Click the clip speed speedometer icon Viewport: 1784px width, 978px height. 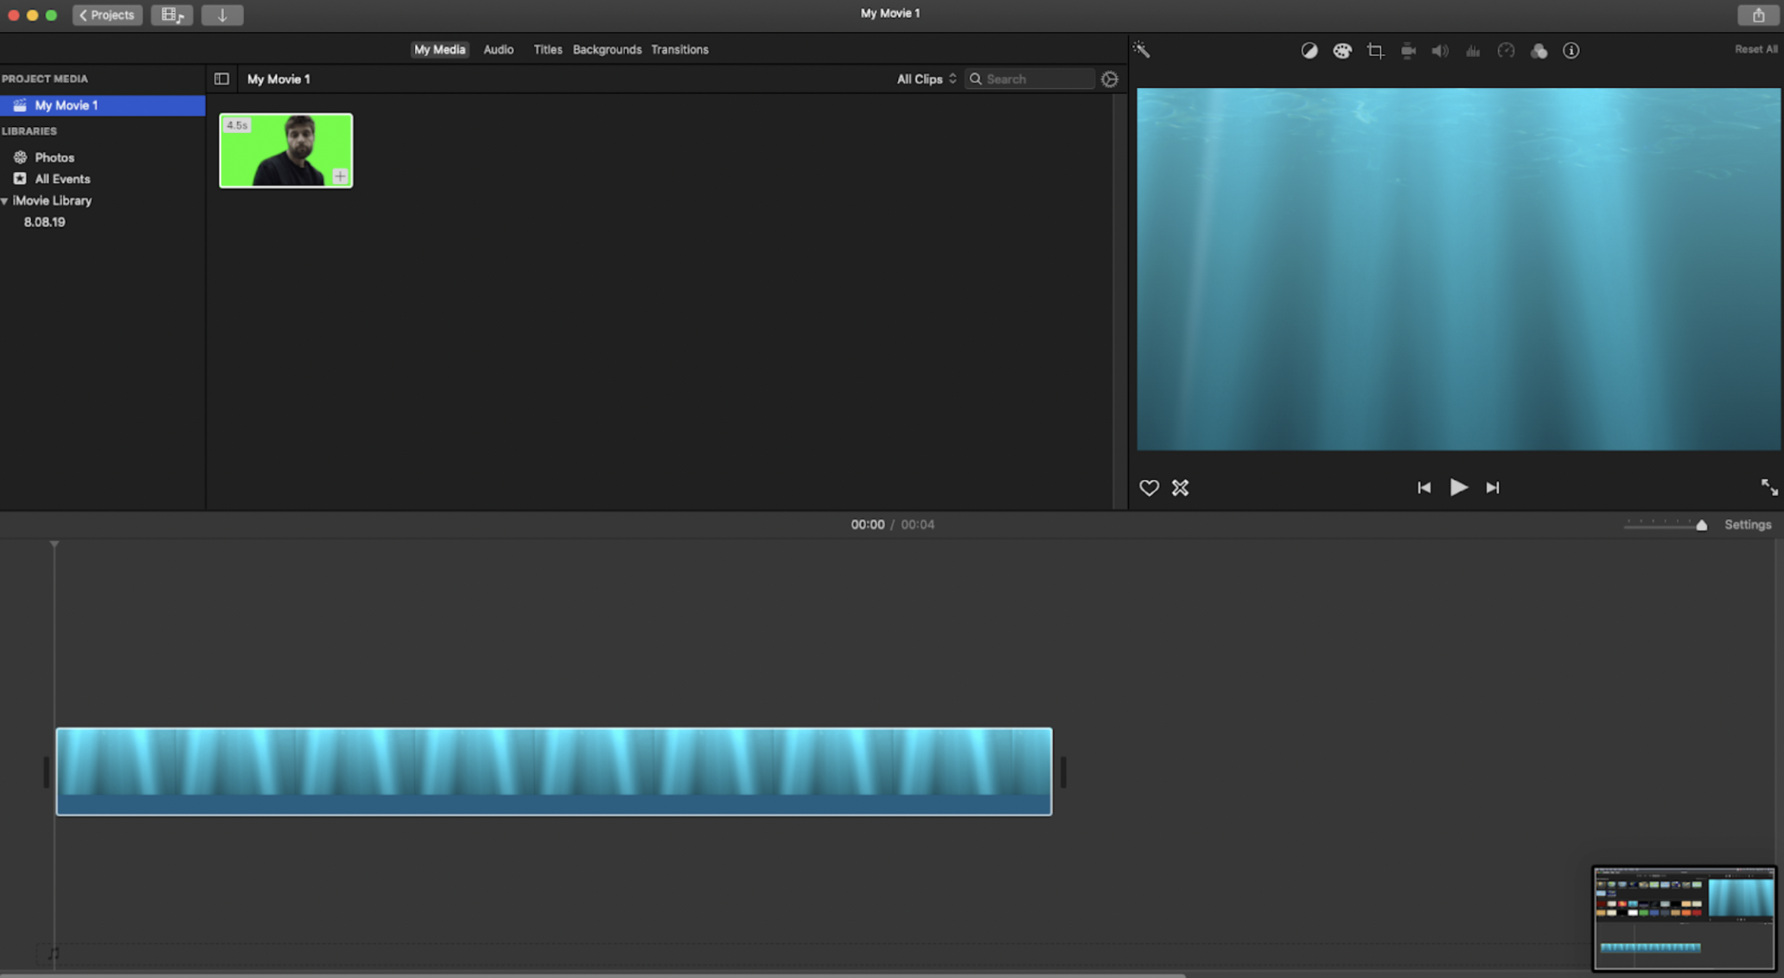tap(1507, 50)
